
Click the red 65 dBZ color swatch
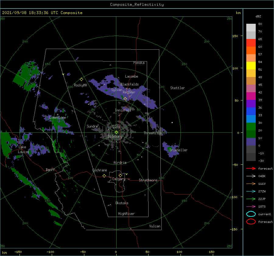point(251,43)
